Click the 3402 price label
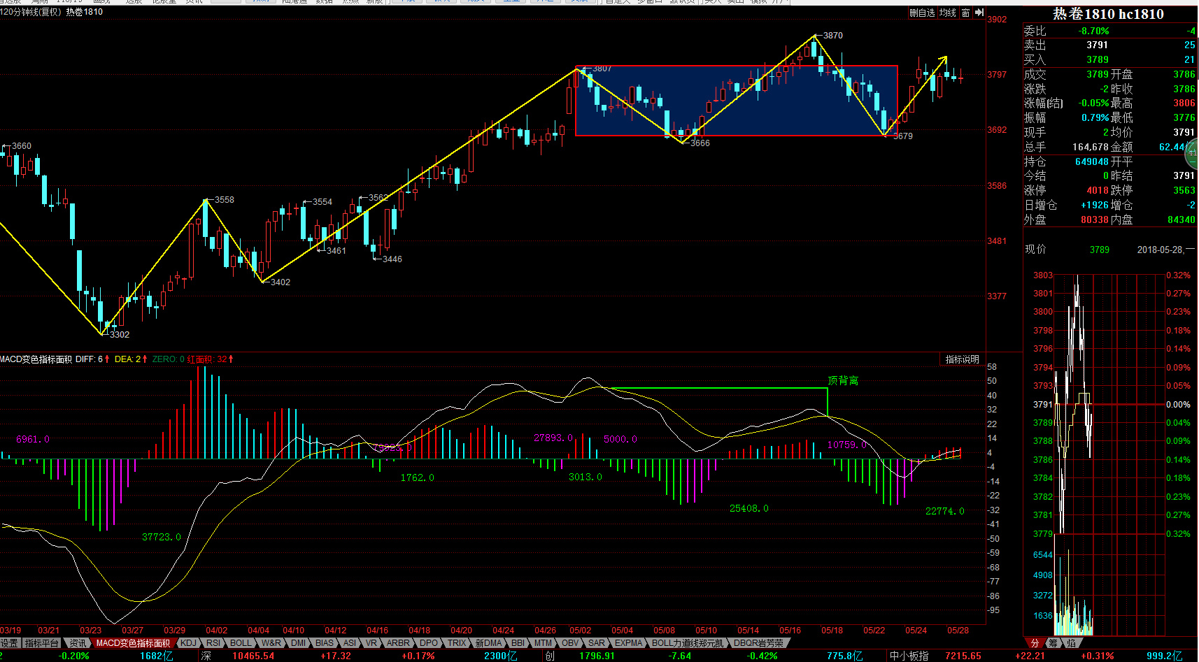The width and height of the screenshot is (1199, 662). (280, 282)
